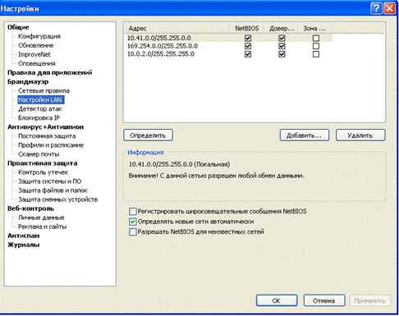Open Постоянная защита settings
This screenshot has height=316, width=399.
coord(47,135)
